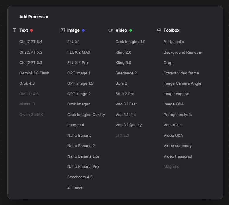Select Image Camera Angle tool
This screenshot has height=205, width=229.
click(x=182, y=83)
